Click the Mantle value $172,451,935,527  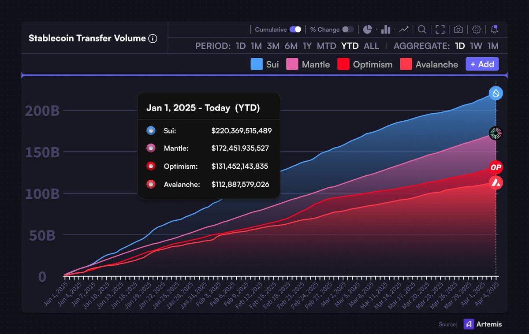pyautogui.click(x=240, y=148)
